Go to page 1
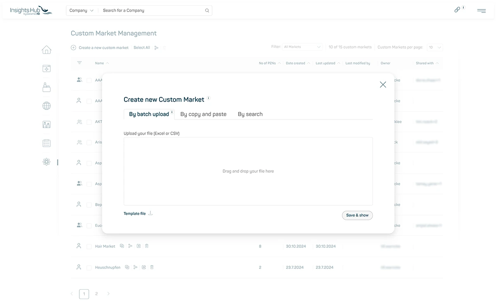 click(84, 294)
